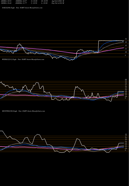
Task: Click the 'Avg Vol' reading
Action: [58, 1]
